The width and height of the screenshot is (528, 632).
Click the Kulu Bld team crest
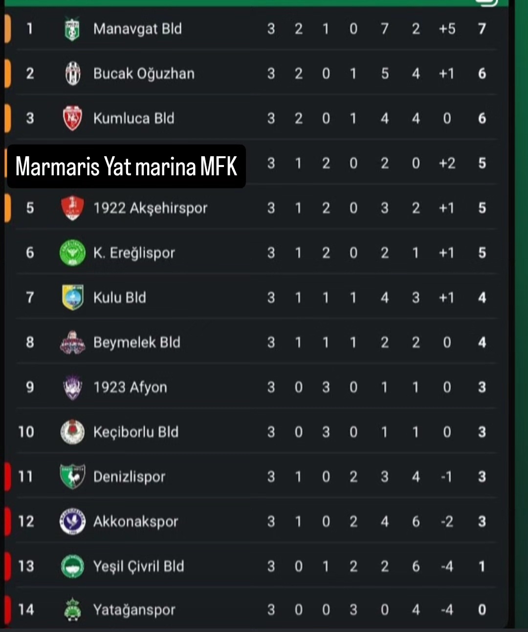pyautogui.click(x=72, y=297)
